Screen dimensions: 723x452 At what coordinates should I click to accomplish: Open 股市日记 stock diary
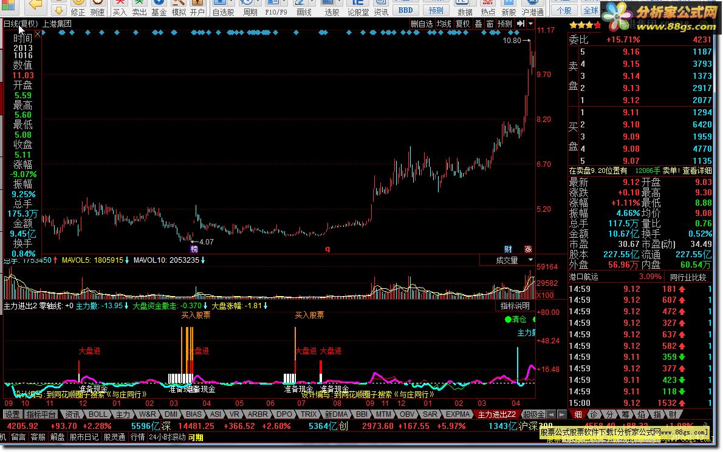pyautogui.click(x=84, y=437)
